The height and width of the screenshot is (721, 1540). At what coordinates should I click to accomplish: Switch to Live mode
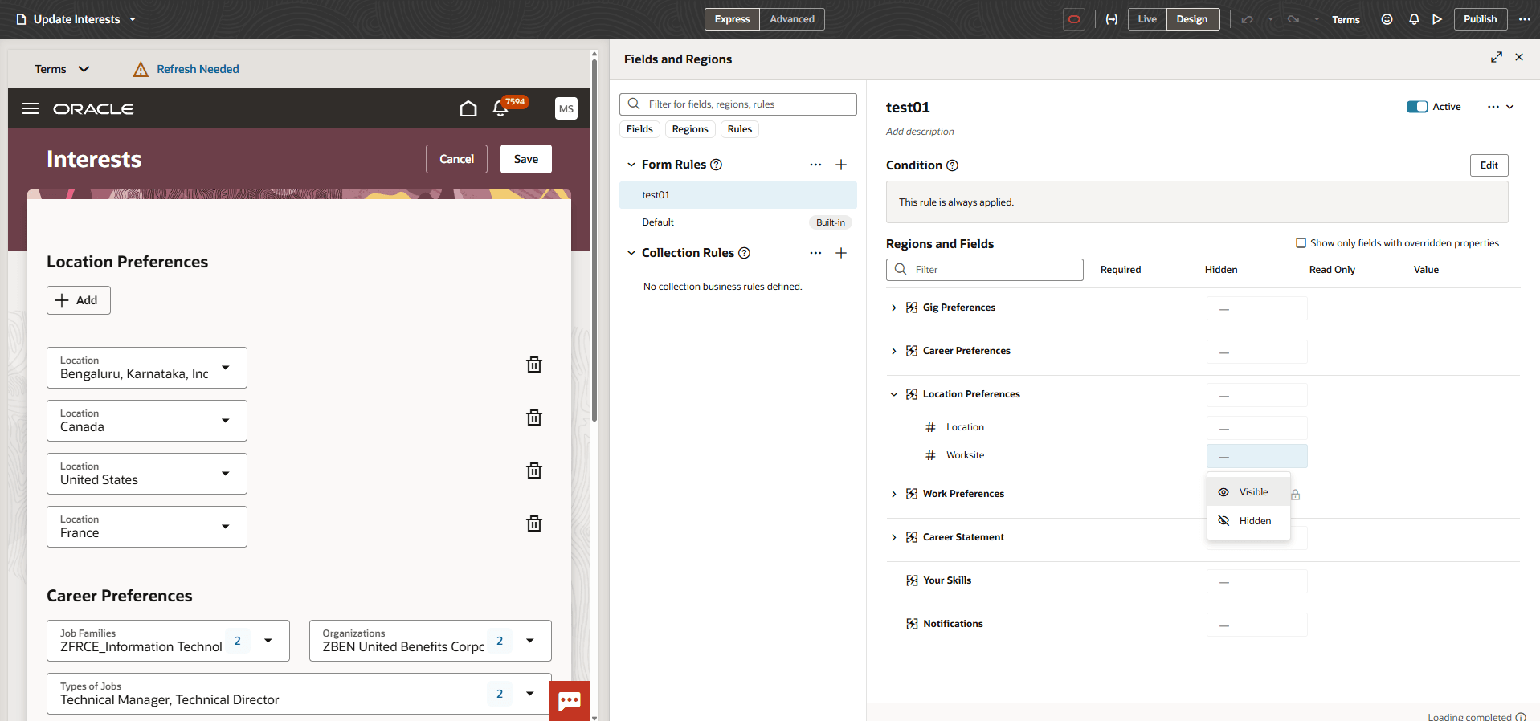[x=1147, y=19]
